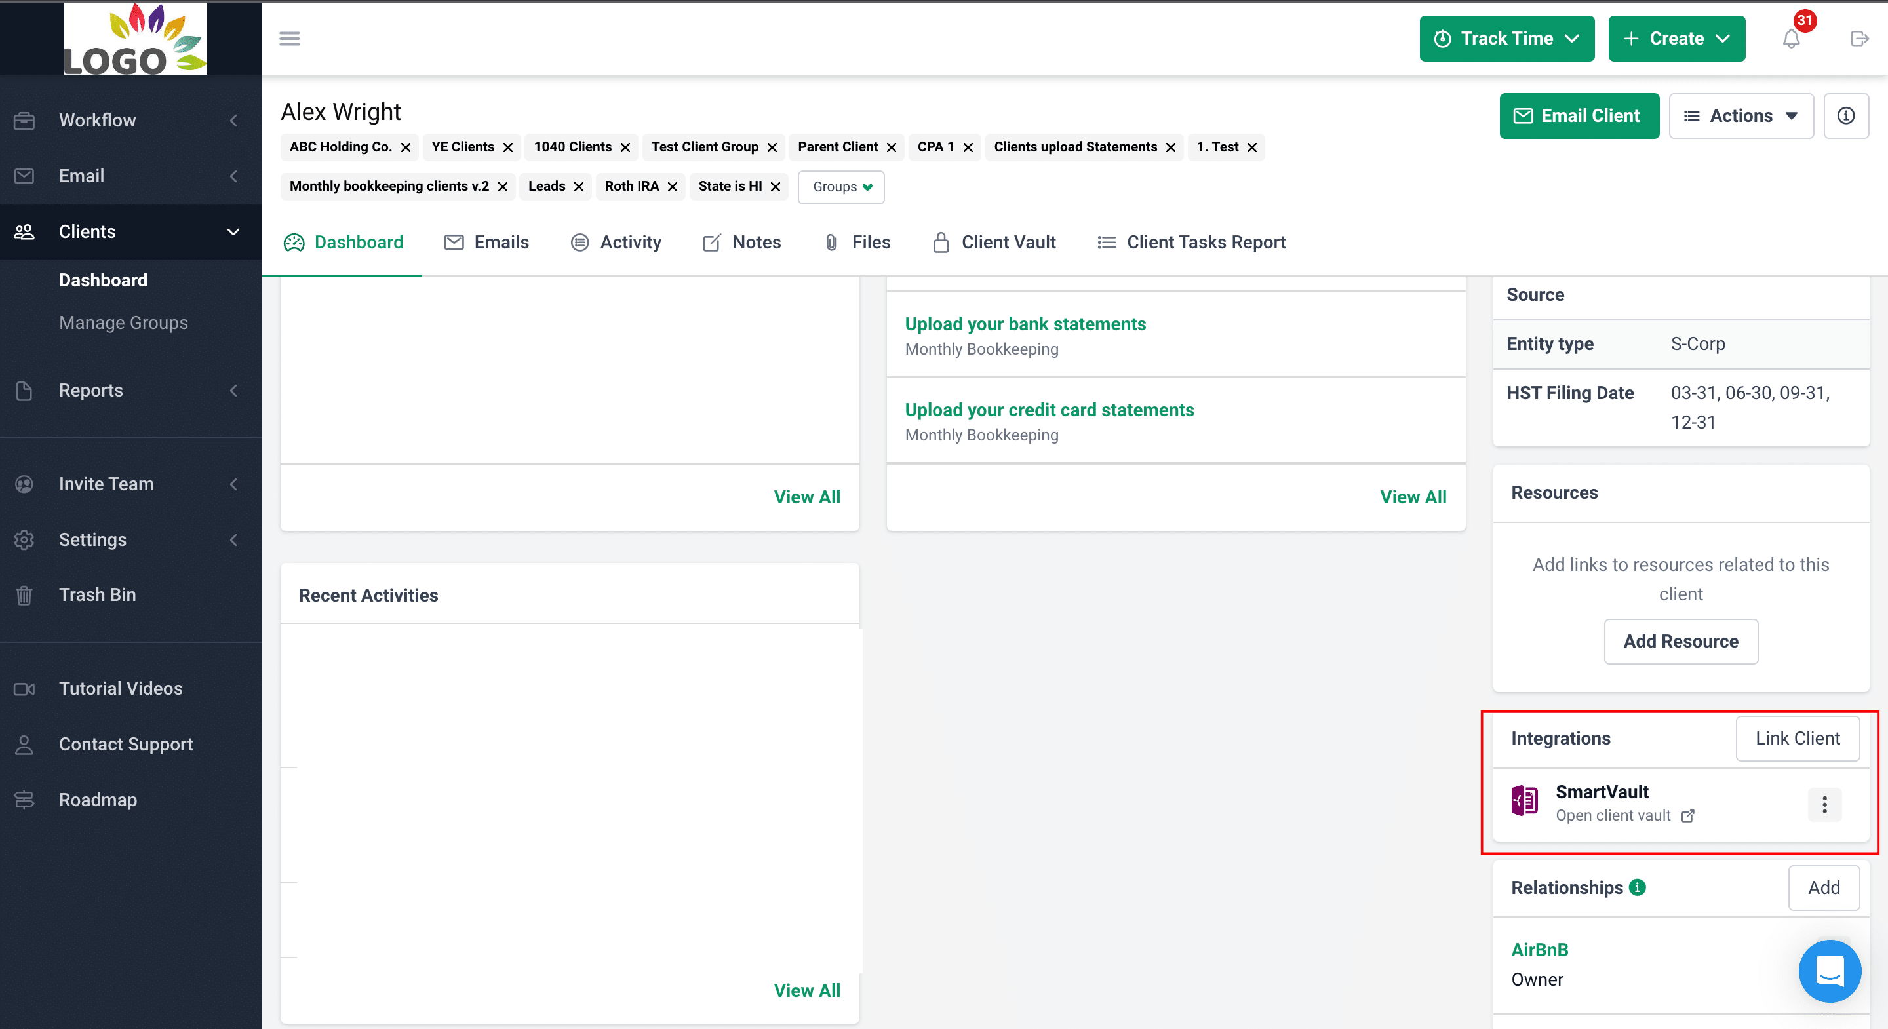Expand the Actions dropdown menu
1888x1029 pixels.
point(1742,115)
